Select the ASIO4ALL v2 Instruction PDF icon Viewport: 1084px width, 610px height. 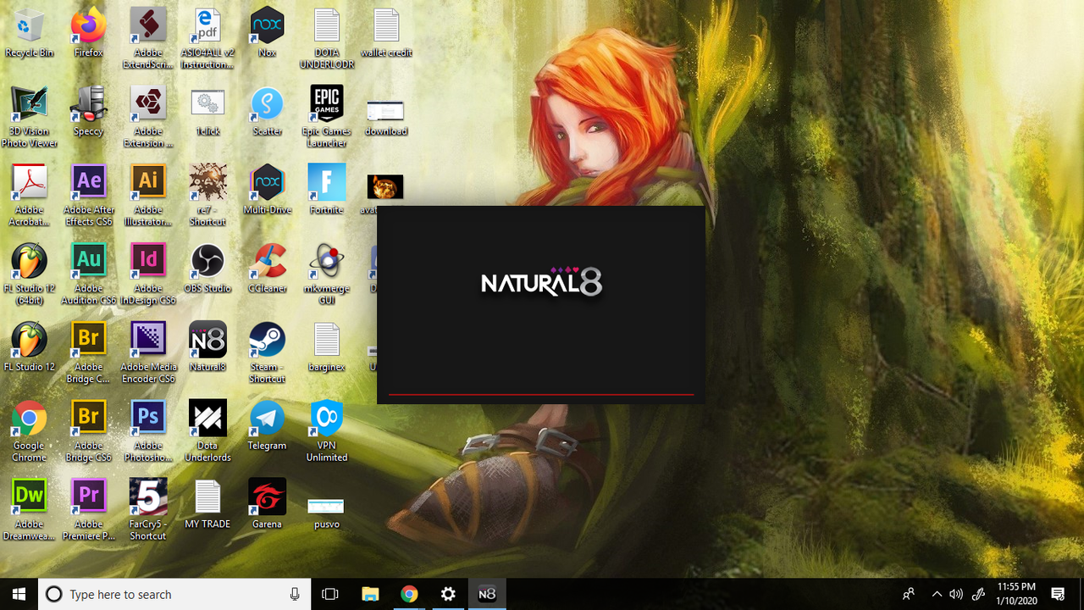[x=207, y=39]
